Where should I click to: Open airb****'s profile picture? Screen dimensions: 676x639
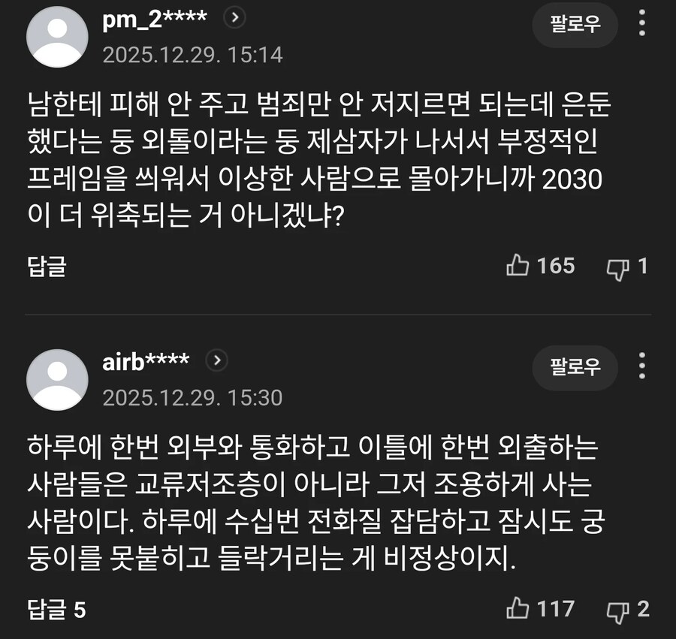(57, 378)
